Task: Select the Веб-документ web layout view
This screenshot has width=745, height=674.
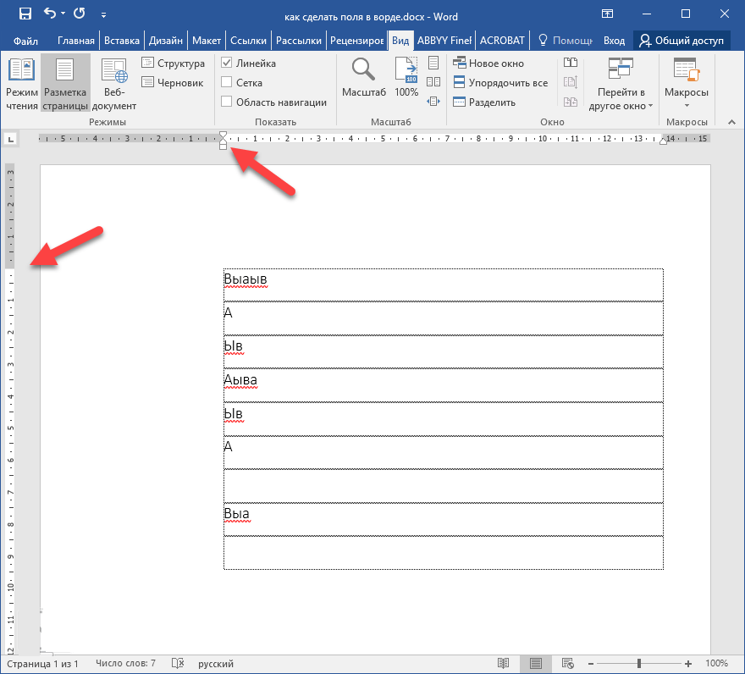Action: click(113, 84)
